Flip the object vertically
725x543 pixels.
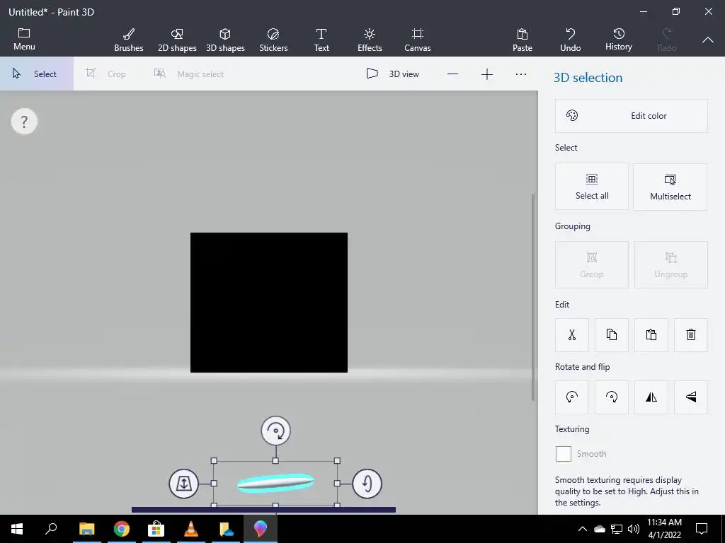click(x=691, y=397)
